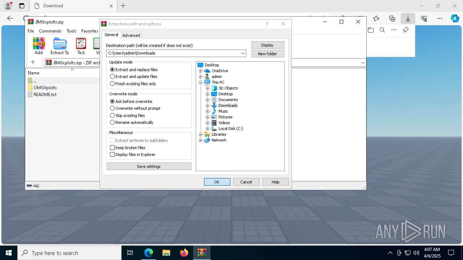The image size is (463, 260).
Task: Open the destination path dropdown
Action: point(243,53)
